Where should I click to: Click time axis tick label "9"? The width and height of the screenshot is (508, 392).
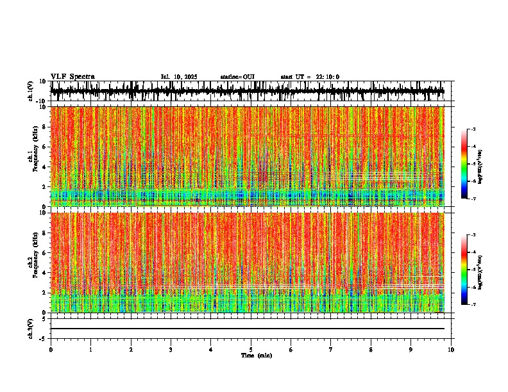[x=411, y=350]
